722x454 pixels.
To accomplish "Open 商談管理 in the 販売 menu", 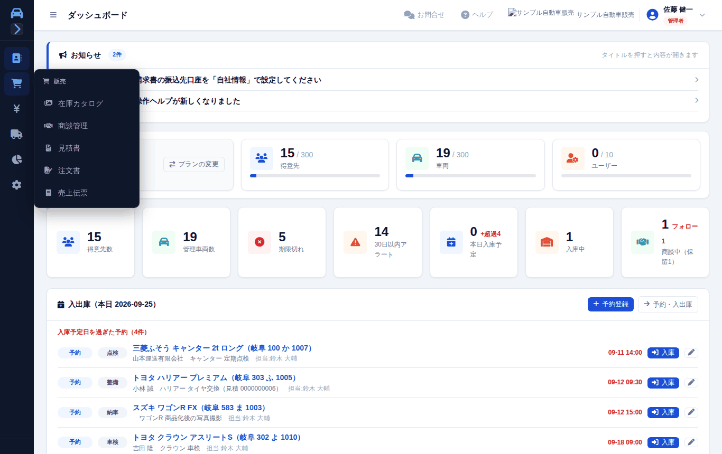I will tap(87, 126).
